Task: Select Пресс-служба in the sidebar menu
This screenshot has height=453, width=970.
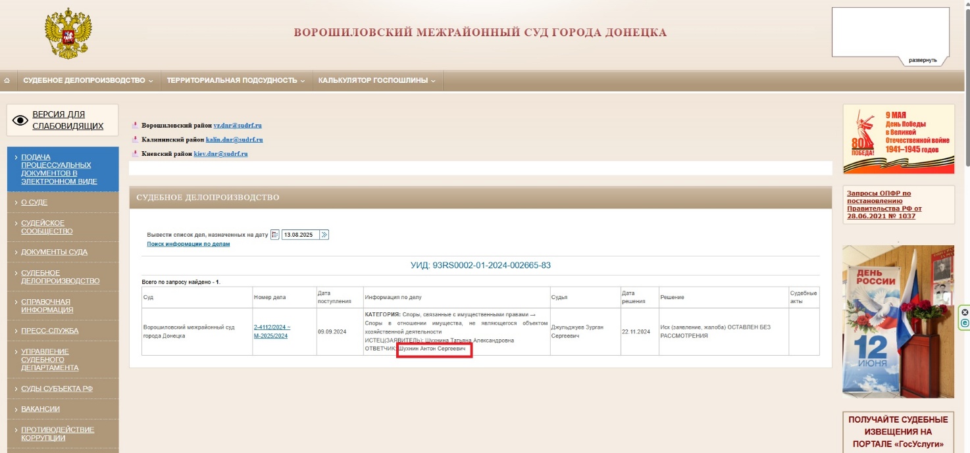Action: [x=49, y=331]
